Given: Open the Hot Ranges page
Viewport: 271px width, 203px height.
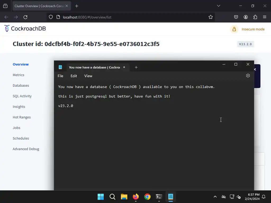Looking at the screenshot, I should coord(22,117).
